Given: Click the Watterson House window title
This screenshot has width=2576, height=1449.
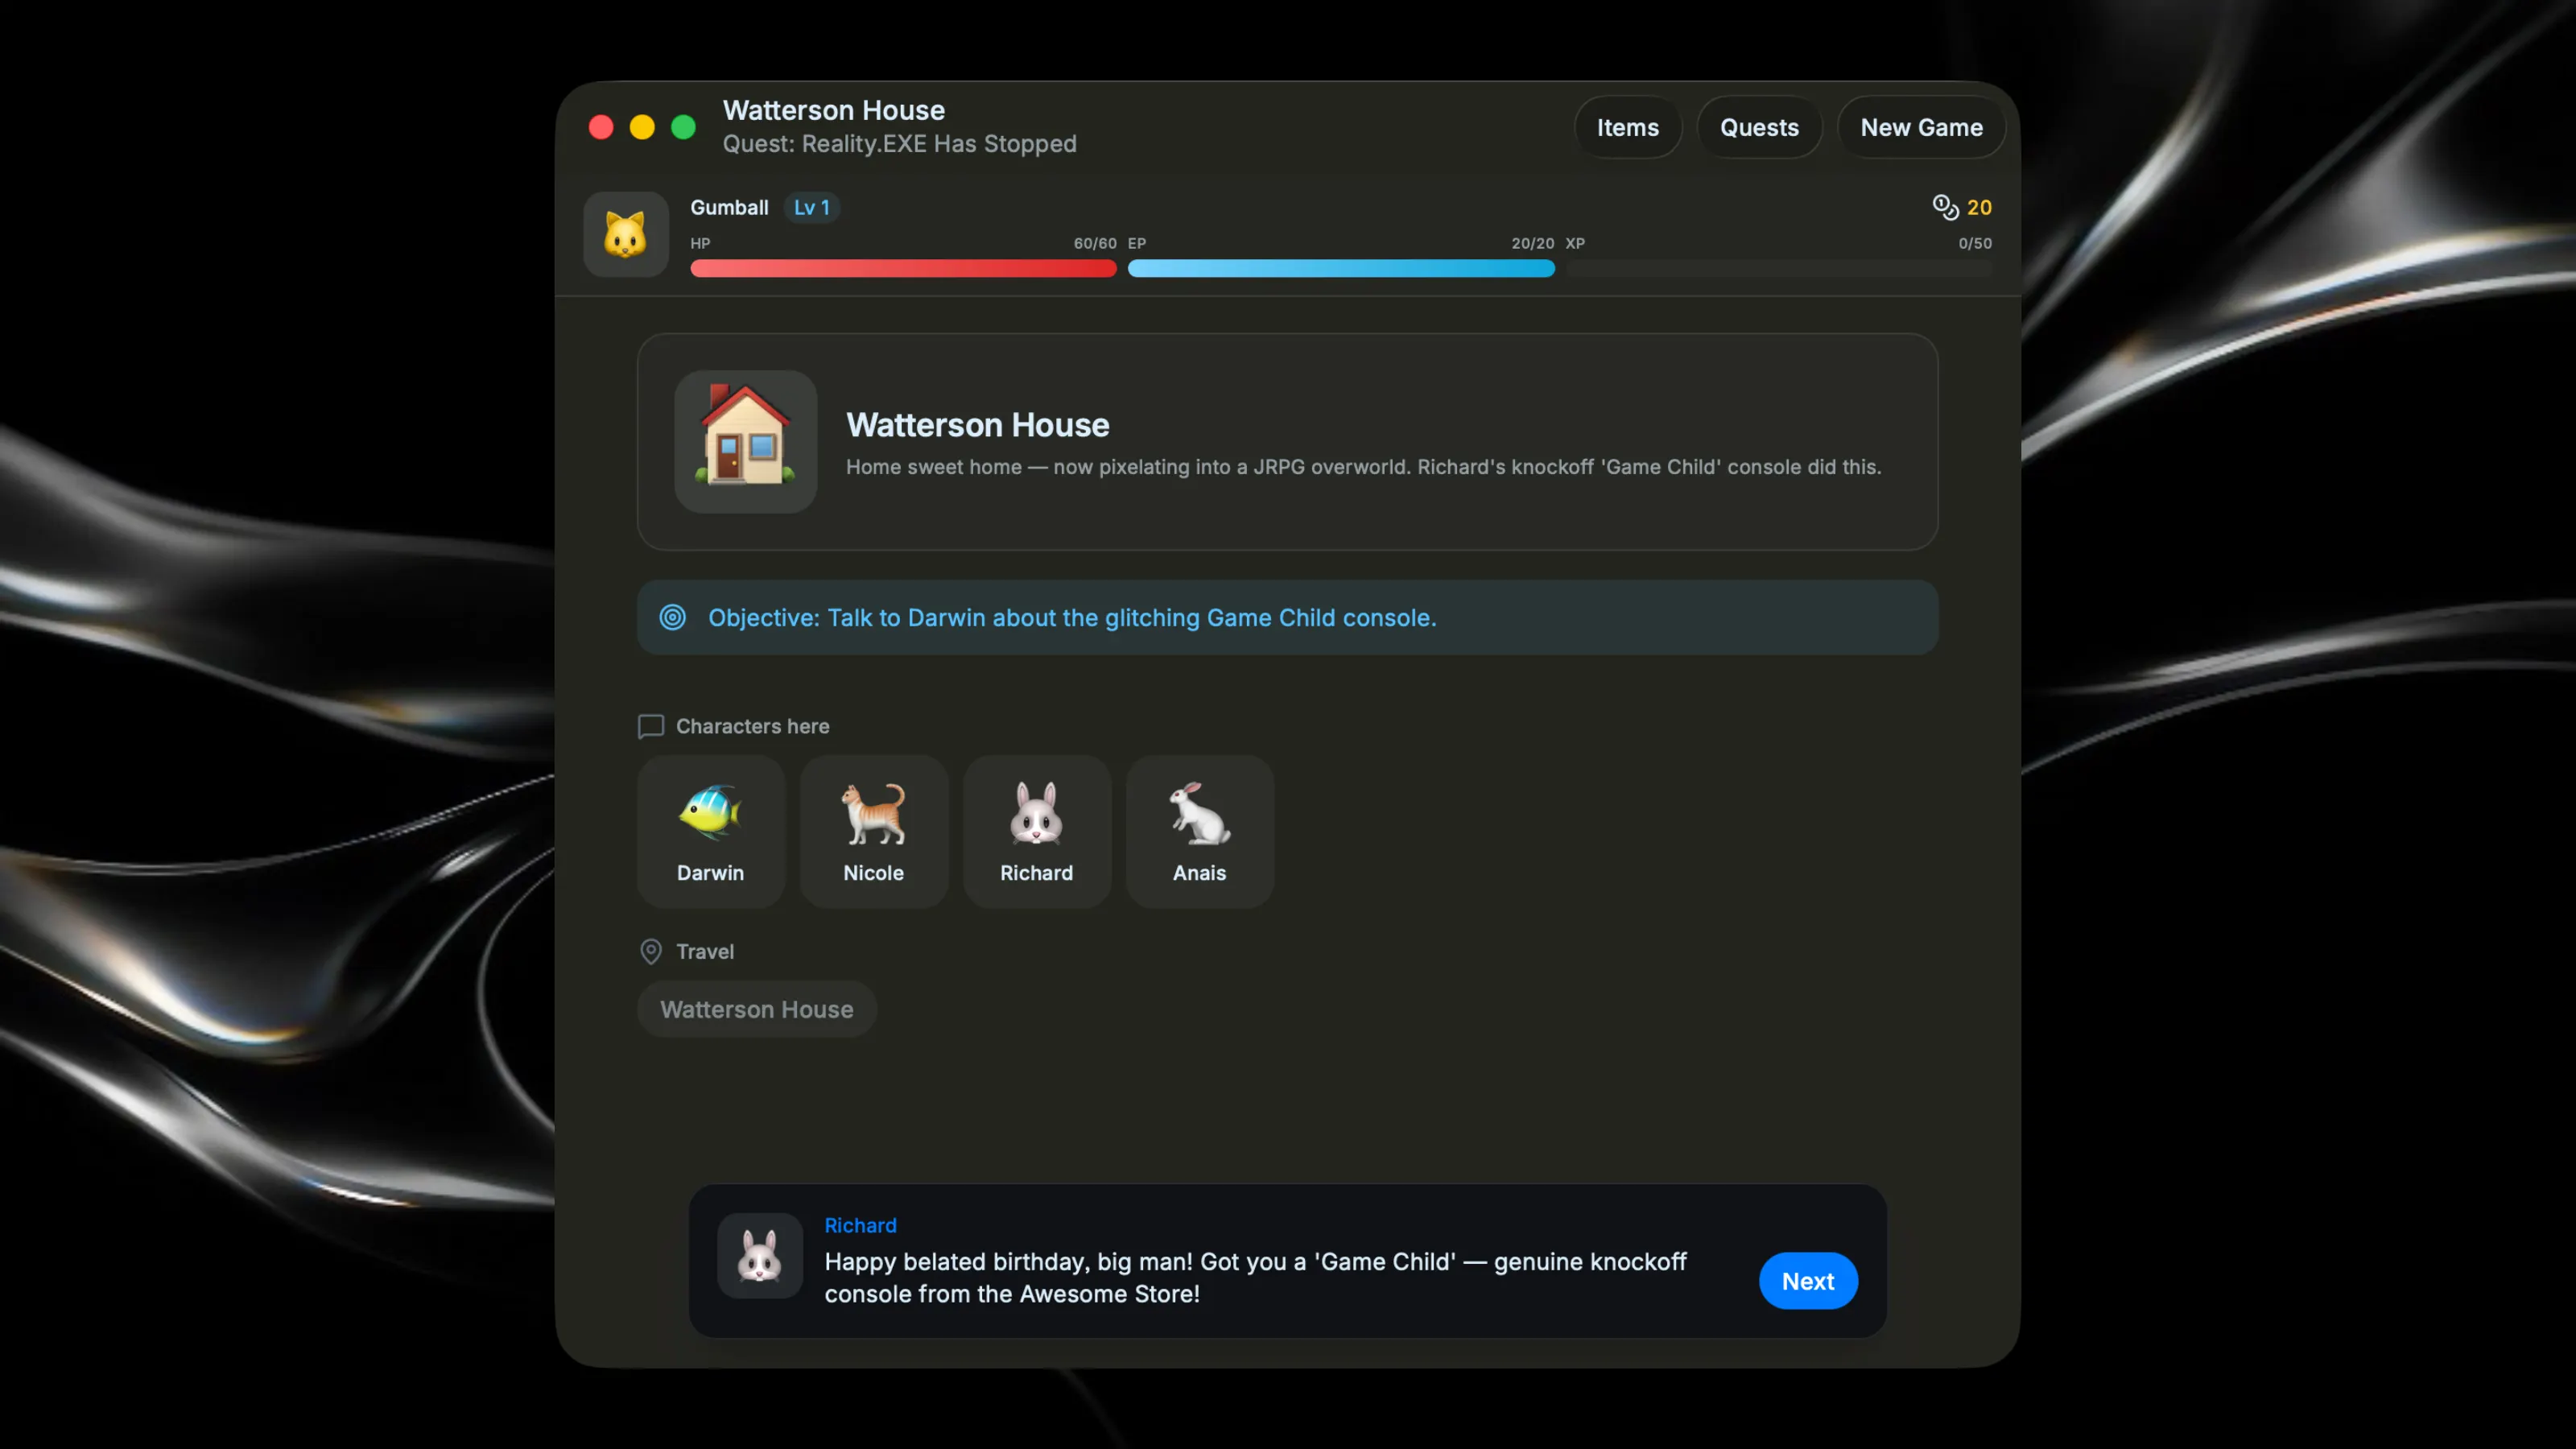Looking at the screenshot, I should click(x=834, y=110).
